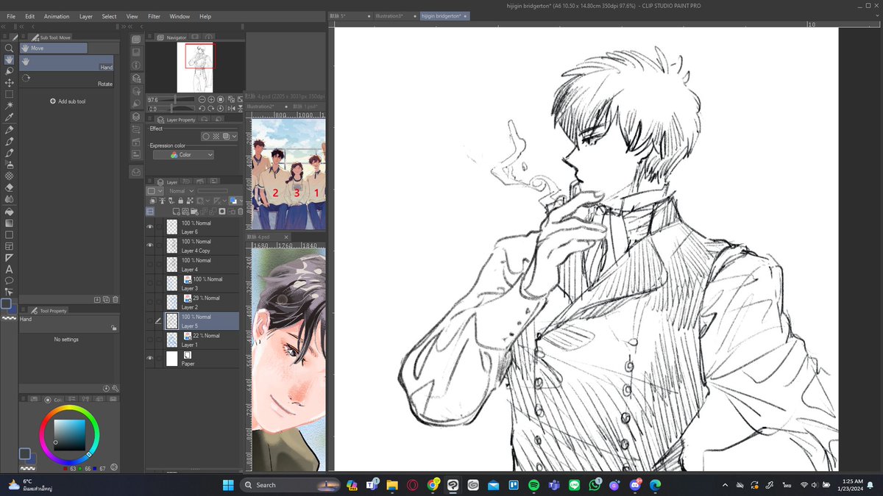Toggle Border effect circle button
The width and height of the screenshot is (883, 496).
pos(206,136)
